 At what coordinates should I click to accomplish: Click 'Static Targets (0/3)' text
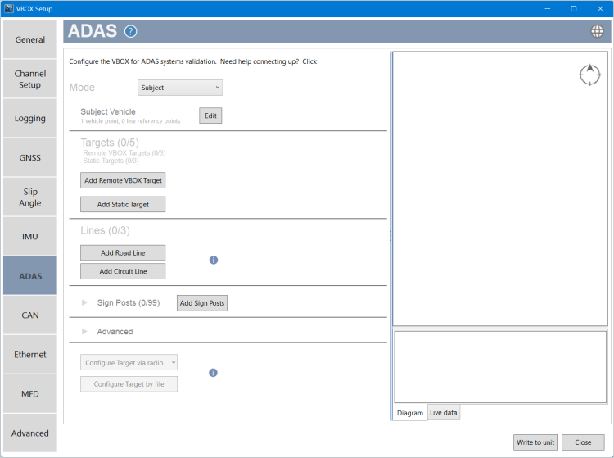coord(111,161)
